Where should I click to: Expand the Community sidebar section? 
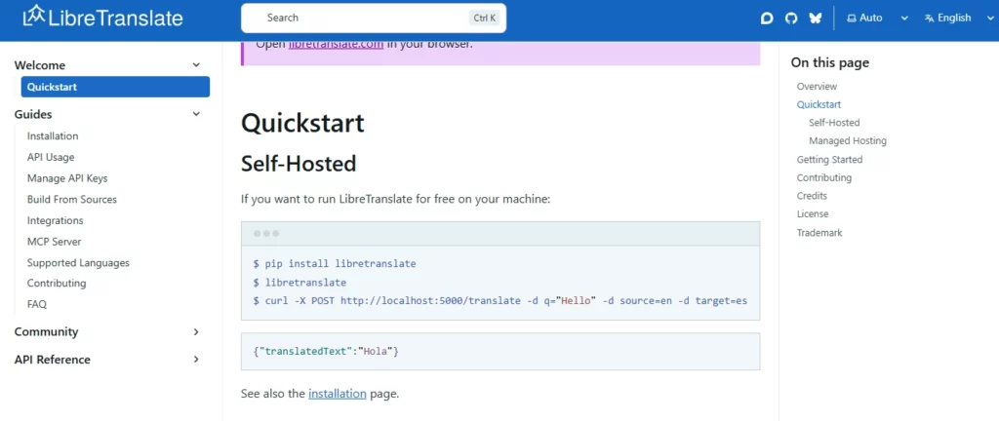click(x=196, y=331)
